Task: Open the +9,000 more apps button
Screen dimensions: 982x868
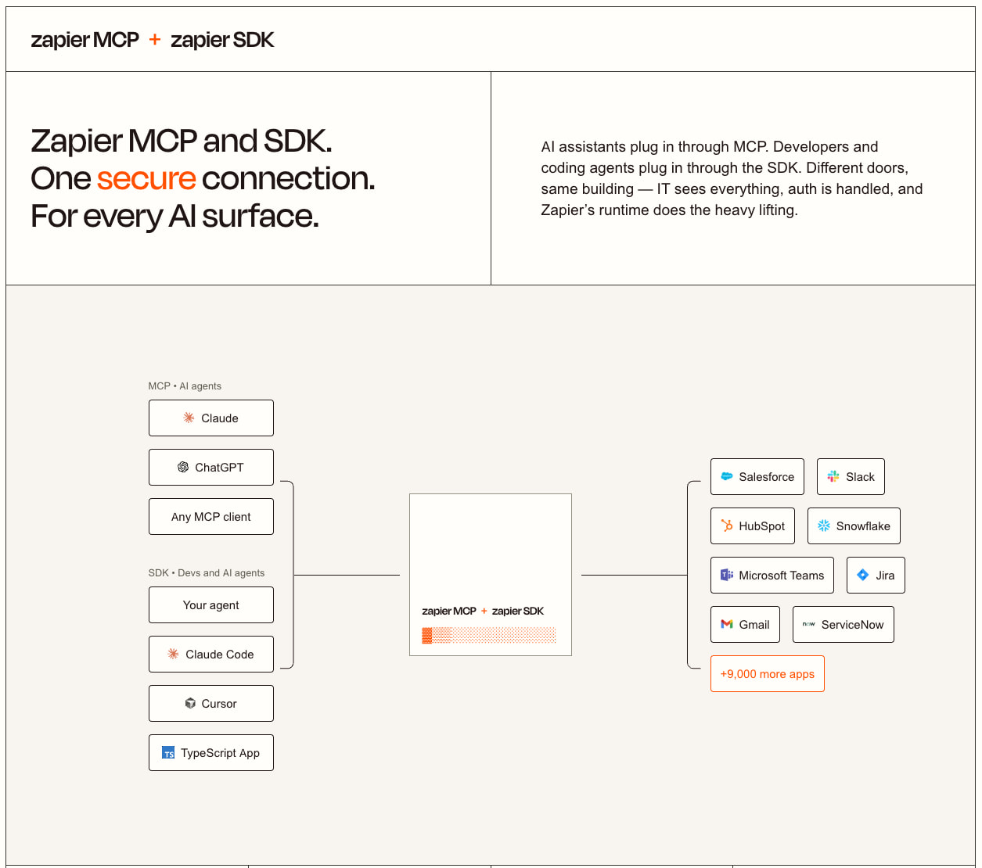Action: pos(768,674)
